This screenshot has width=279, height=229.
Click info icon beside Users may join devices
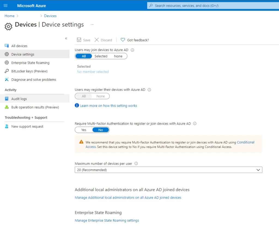pyautogui.click(x=132, y=50)
